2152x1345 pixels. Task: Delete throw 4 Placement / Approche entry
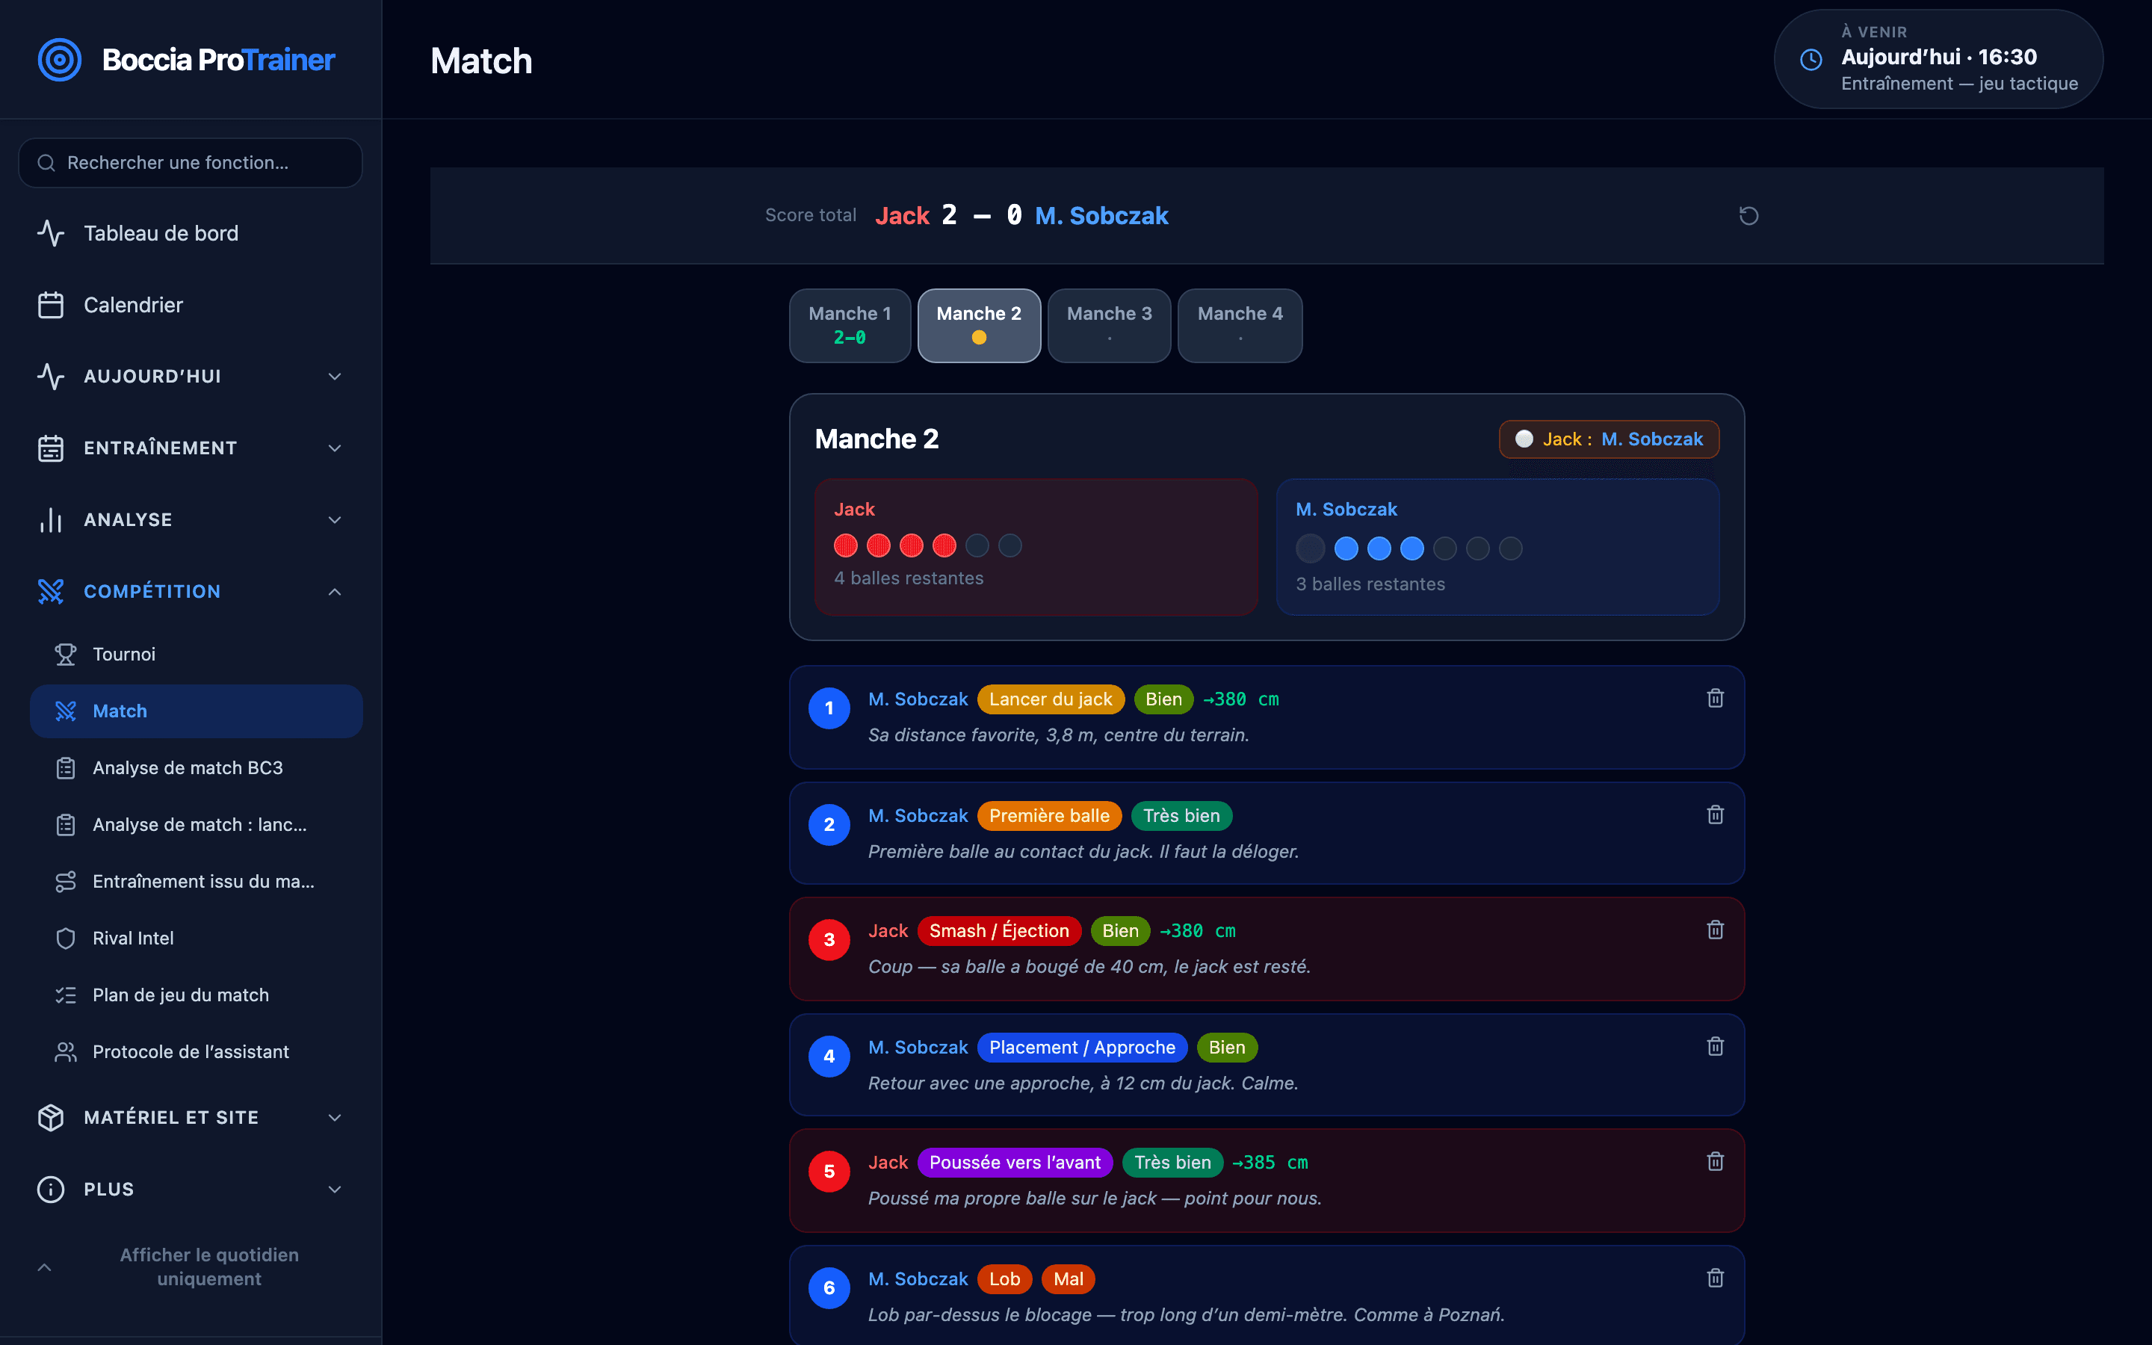point(1716,1046)
